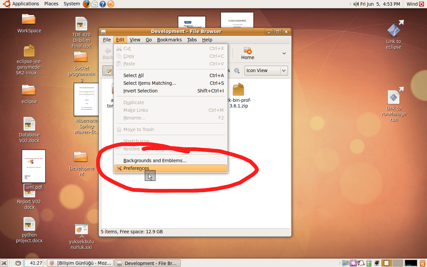Select the yuksekbulunurluk.sxi presentation icon
The image size is (427, 267).
tap(81, 230)
